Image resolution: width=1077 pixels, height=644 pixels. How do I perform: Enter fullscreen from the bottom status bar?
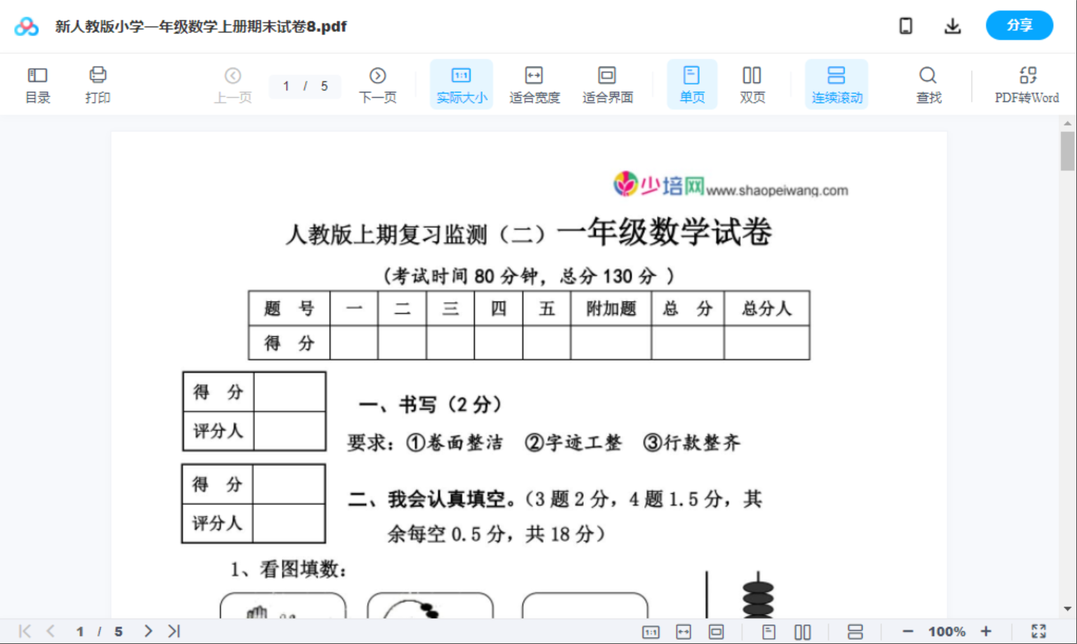[x=1039, y=631]
